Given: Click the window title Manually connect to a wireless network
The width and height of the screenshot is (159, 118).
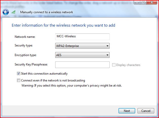Looking at the screenshot, I should 47,12.
